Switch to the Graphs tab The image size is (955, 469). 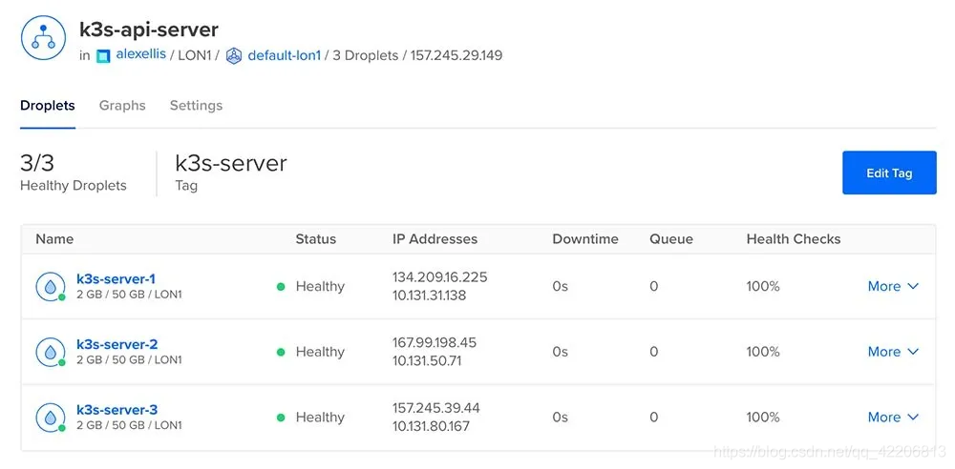click(x=122, y=105)
